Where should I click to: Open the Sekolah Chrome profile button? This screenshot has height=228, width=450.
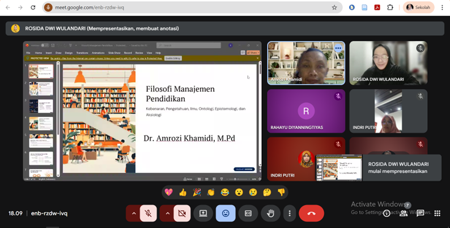point(418,7)
